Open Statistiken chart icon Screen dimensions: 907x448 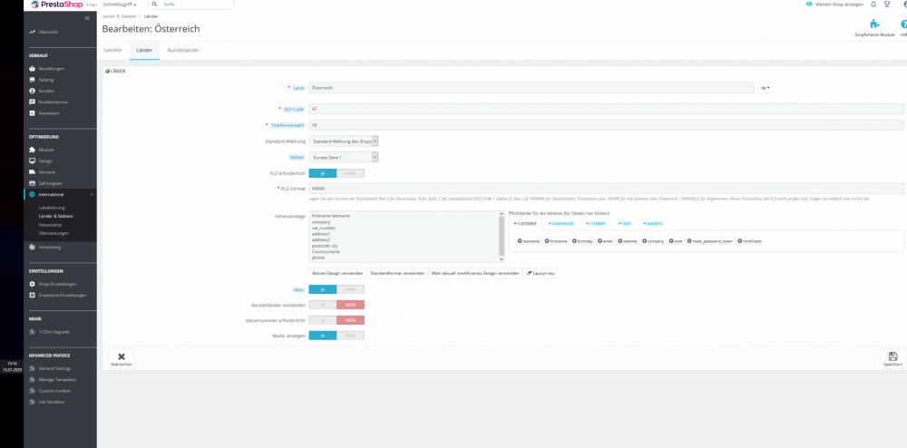[33, 113]
